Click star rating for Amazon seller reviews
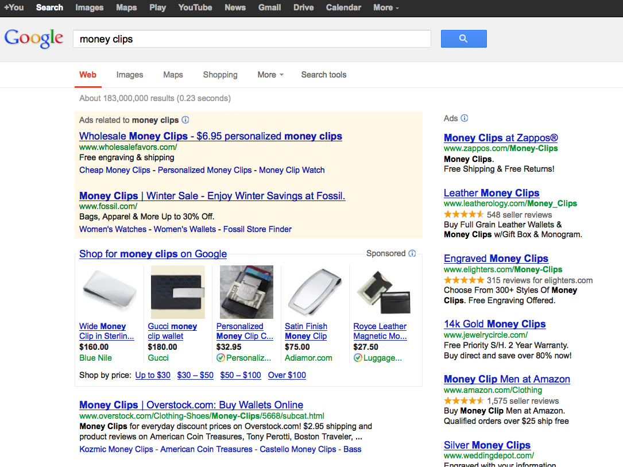 pos(464,400)
